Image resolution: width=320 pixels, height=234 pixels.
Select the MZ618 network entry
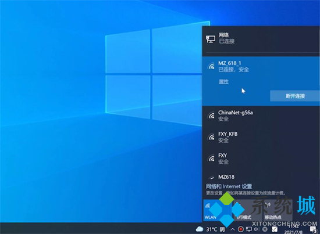click(x=261, y=177)
